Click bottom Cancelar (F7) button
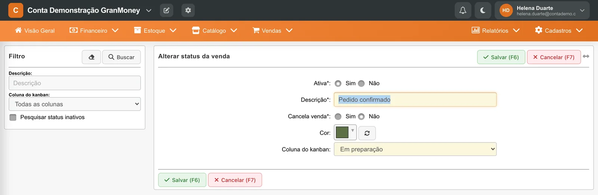This screenshot has width=598, height=195. 235,180
